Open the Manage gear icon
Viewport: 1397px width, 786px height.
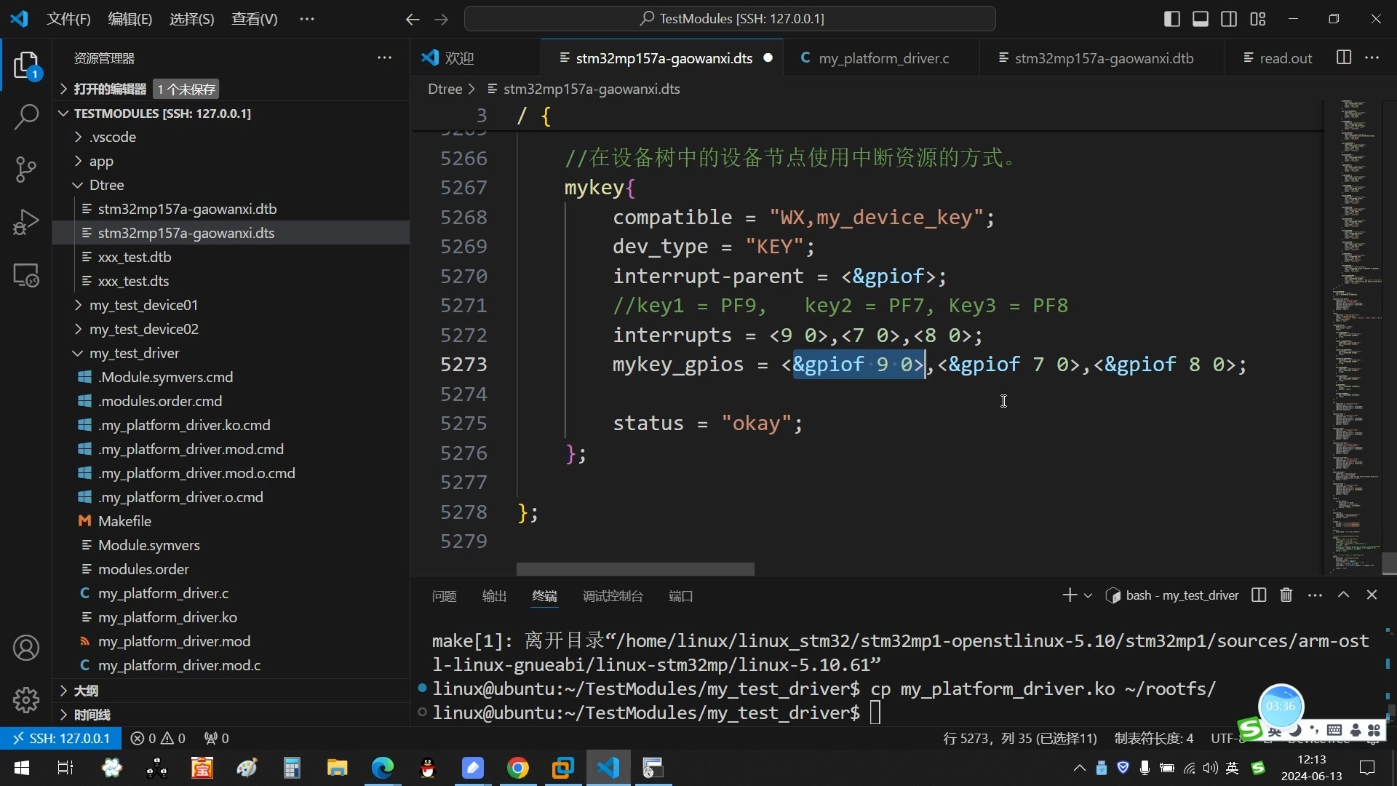pyautogui.click(x=26, y=700)
